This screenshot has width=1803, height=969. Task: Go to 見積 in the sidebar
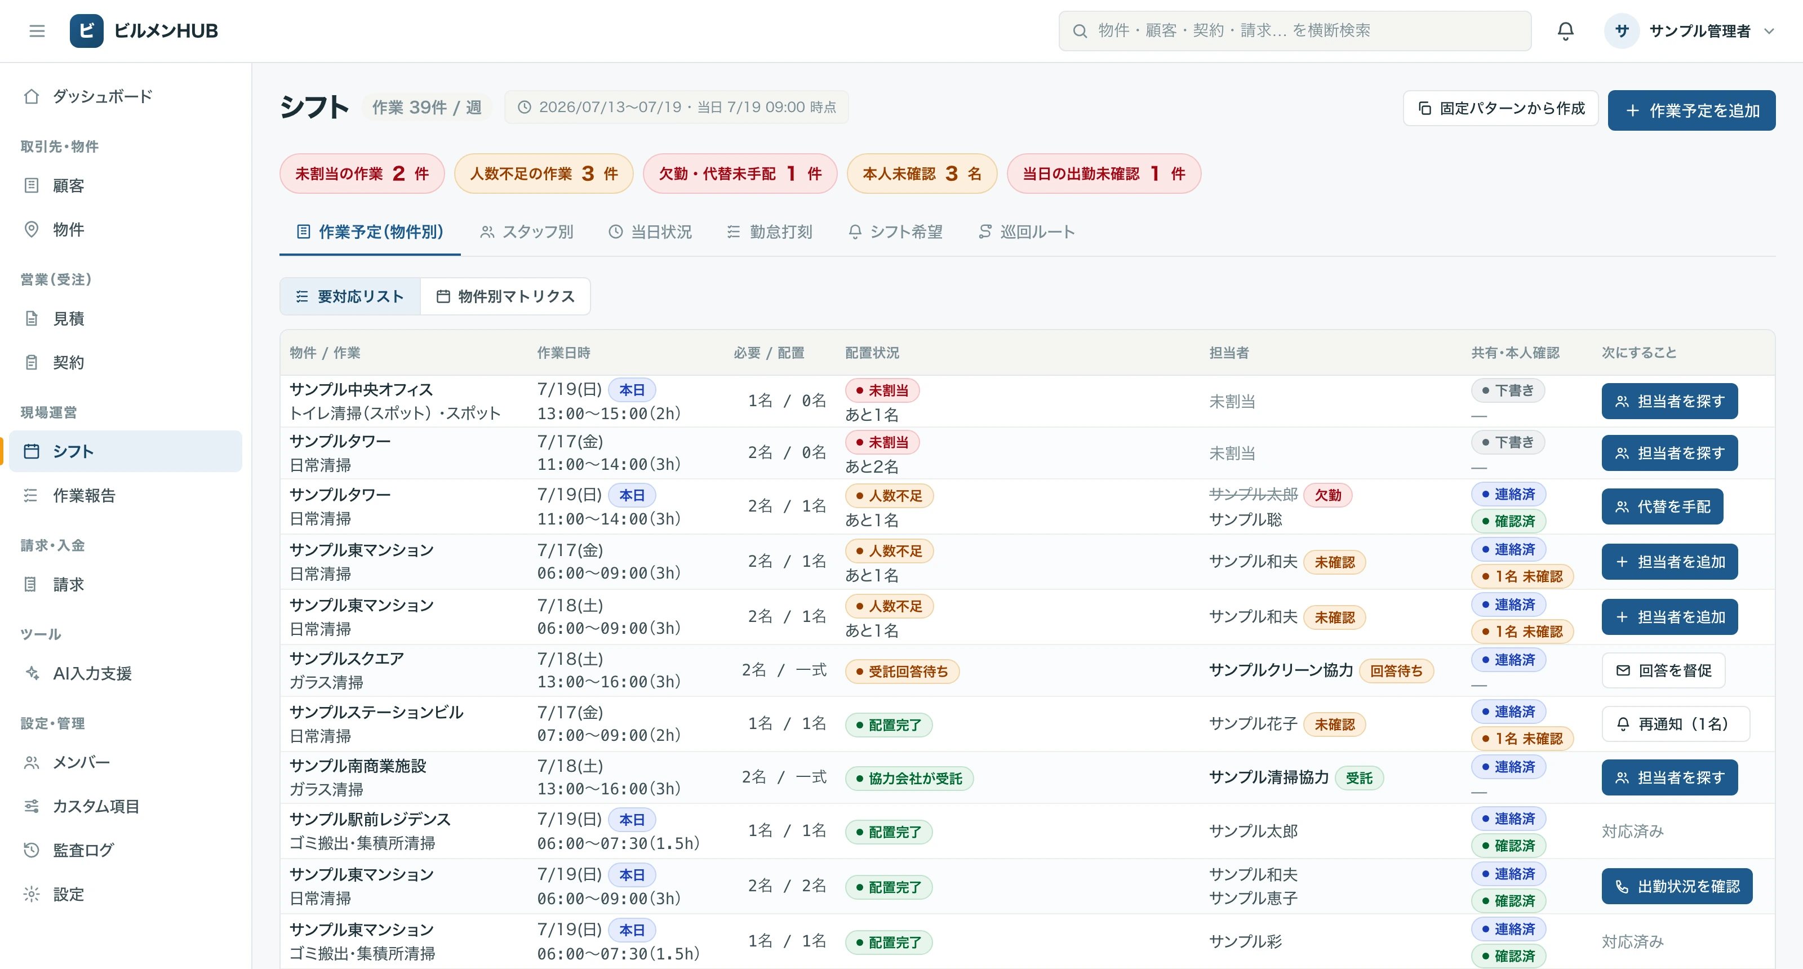click(x=126, y=318)
